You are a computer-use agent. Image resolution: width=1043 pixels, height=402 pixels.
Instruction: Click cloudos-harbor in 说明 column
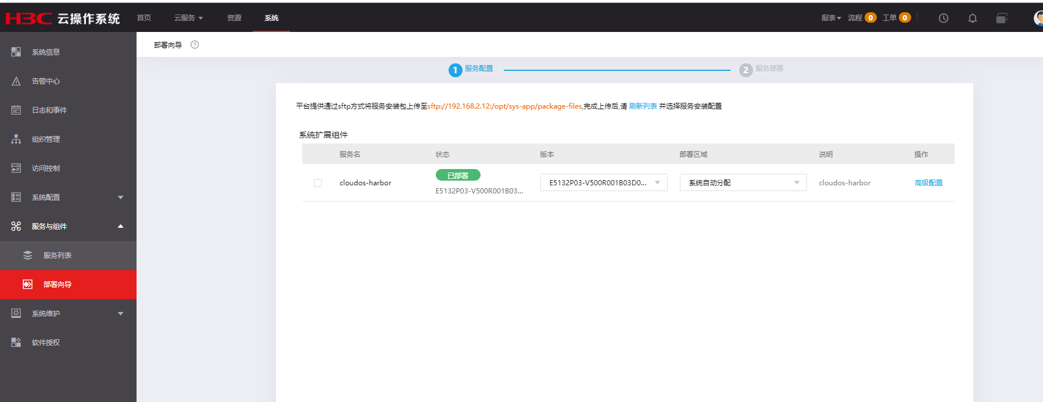point(845,183)
